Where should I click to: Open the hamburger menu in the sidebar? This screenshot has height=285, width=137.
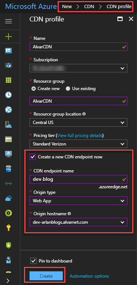8,21
